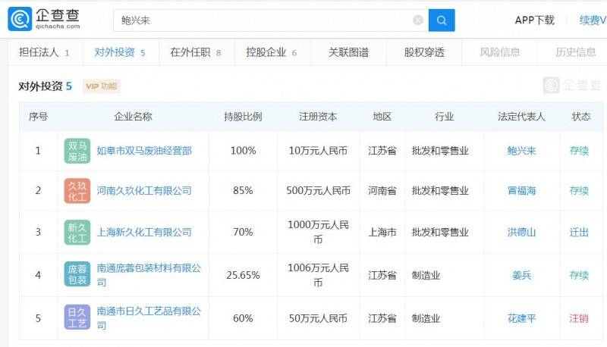The width and height of the screenshot is (607, 347).
Task: Open the 在外任职 tab
Action: pyautogui.click(x=195, y=52)
